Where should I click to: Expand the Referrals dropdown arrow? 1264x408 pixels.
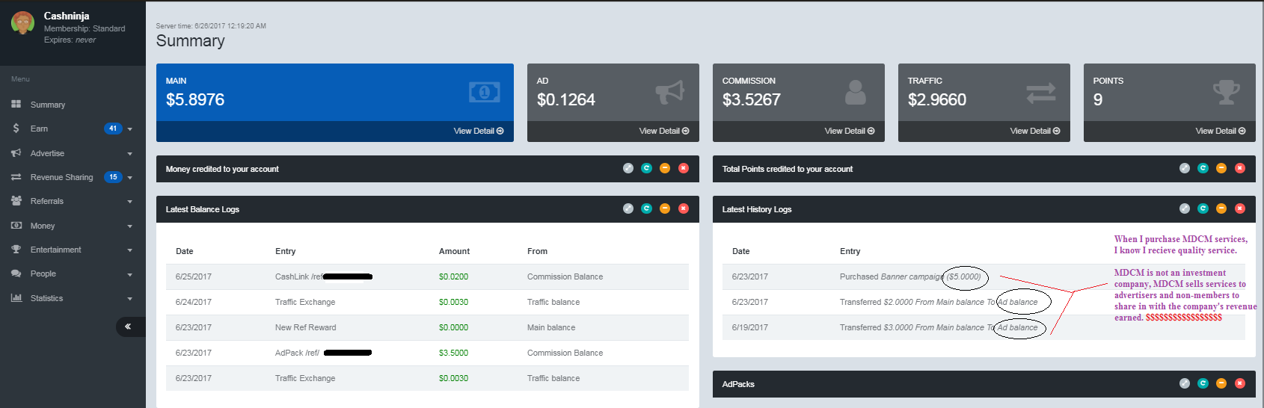(130, 202)
